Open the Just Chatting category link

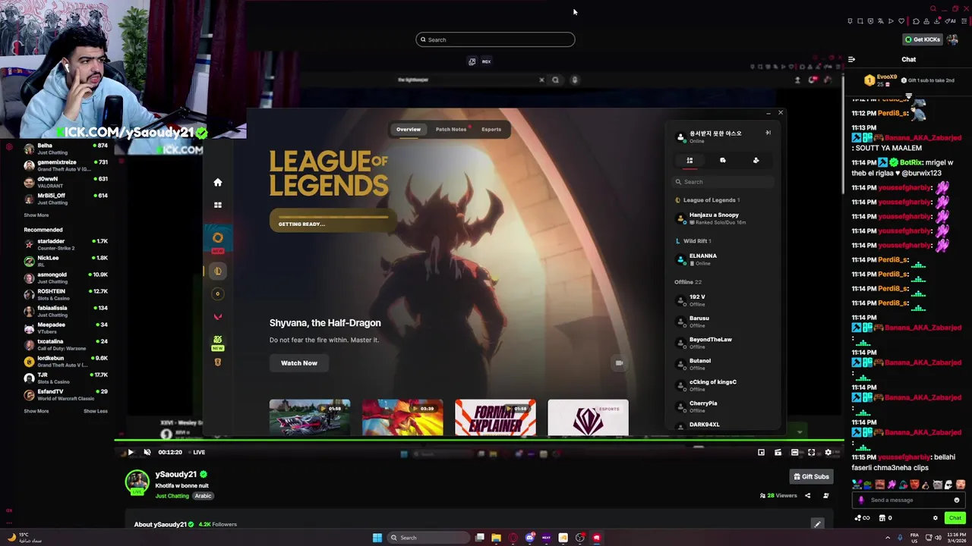pos(172,496)
